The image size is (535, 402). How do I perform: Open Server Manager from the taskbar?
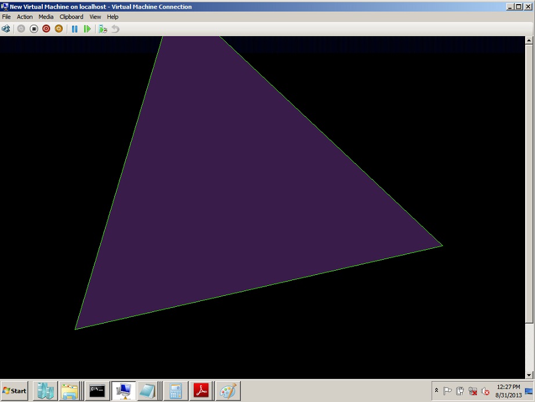point(45,391)
